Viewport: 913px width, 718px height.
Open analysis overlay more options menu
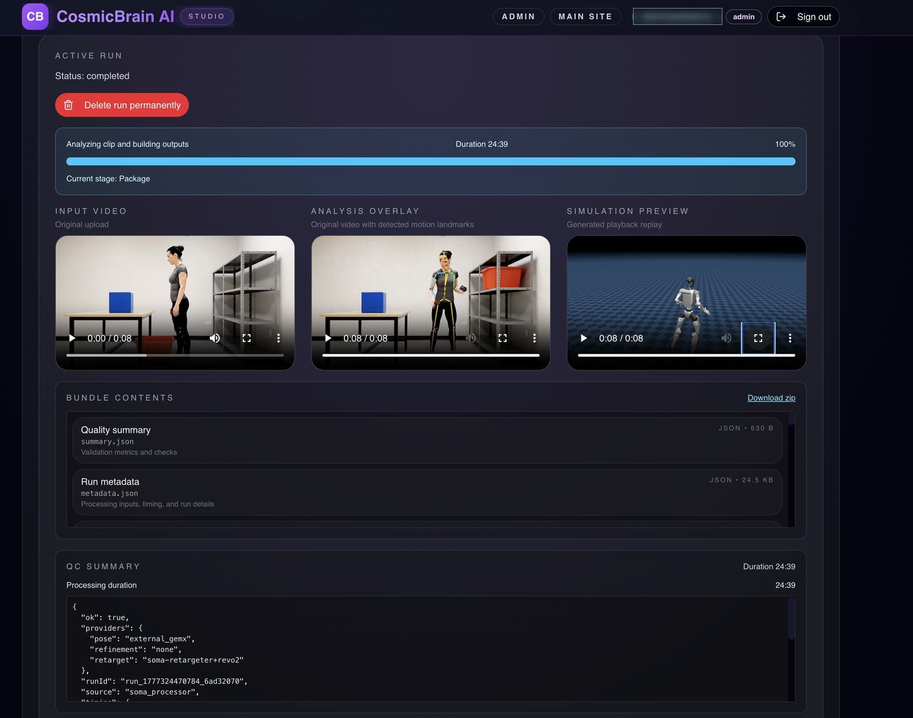click(x=534, y=338)
